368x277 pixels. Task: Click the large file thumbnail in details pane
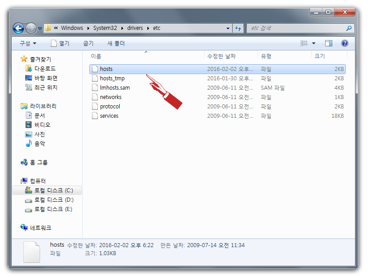pos(32,252)
